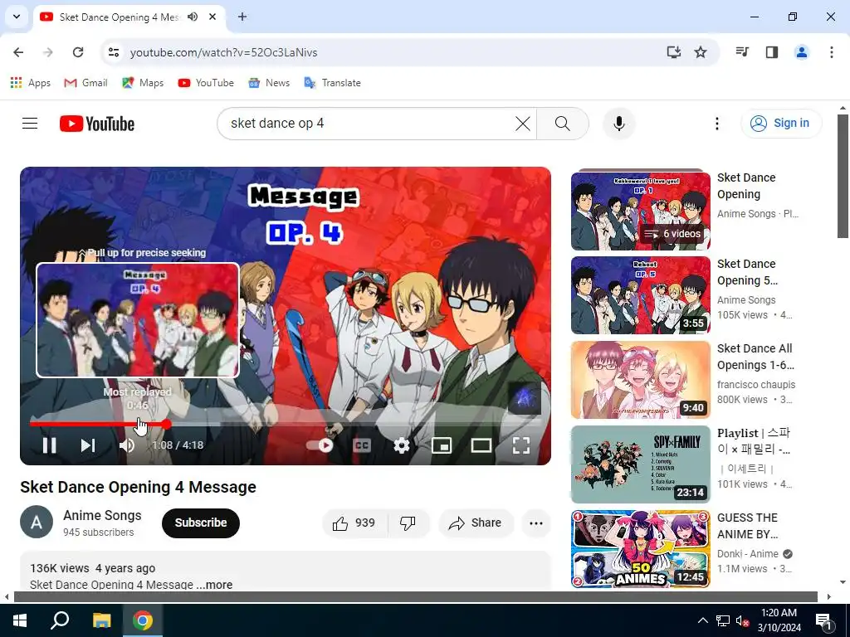Bookmark this tab with star

(x=701, y=52)
